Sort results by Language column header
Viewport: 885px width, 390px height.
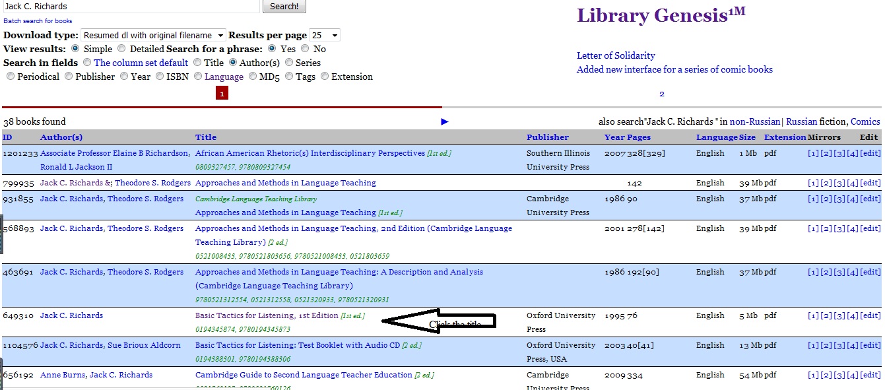(717, 137)
